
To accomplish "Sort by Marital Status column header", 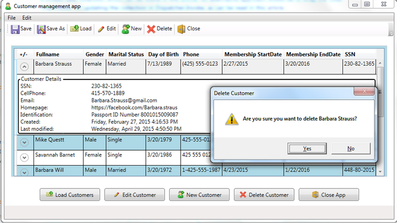I will click(126, 54).
